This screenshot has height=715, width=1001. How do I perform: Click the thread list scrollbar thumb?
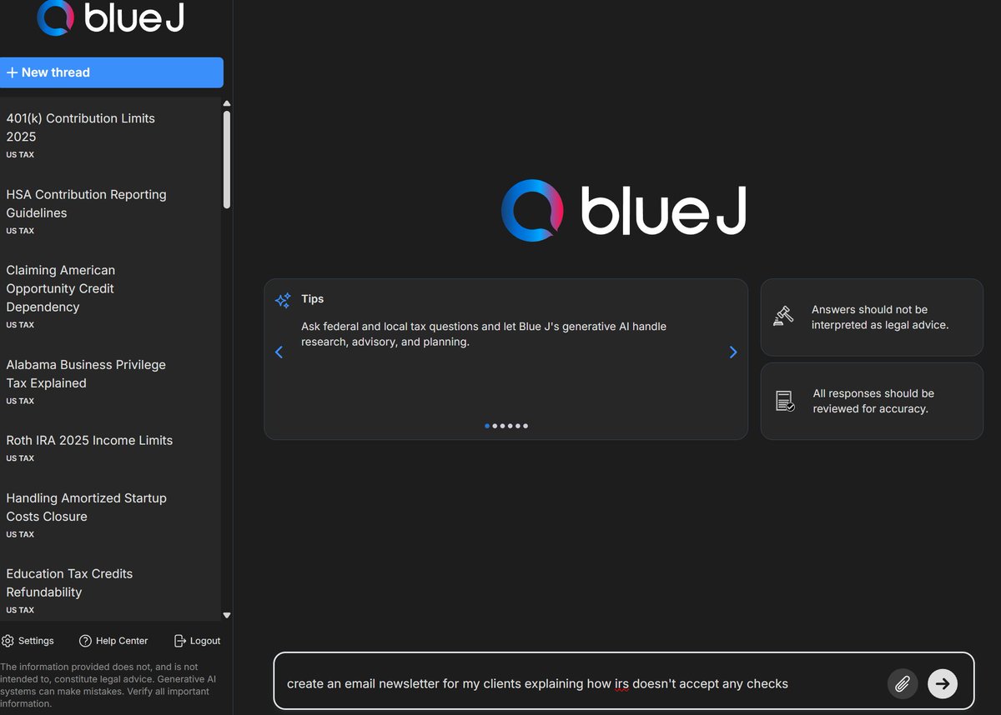pos(227,159)
